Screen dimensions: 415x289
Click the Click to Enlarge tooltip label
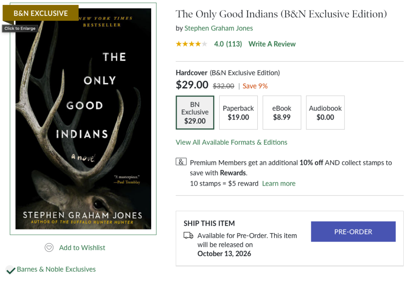pyautogui.click(x=20, y=28)
